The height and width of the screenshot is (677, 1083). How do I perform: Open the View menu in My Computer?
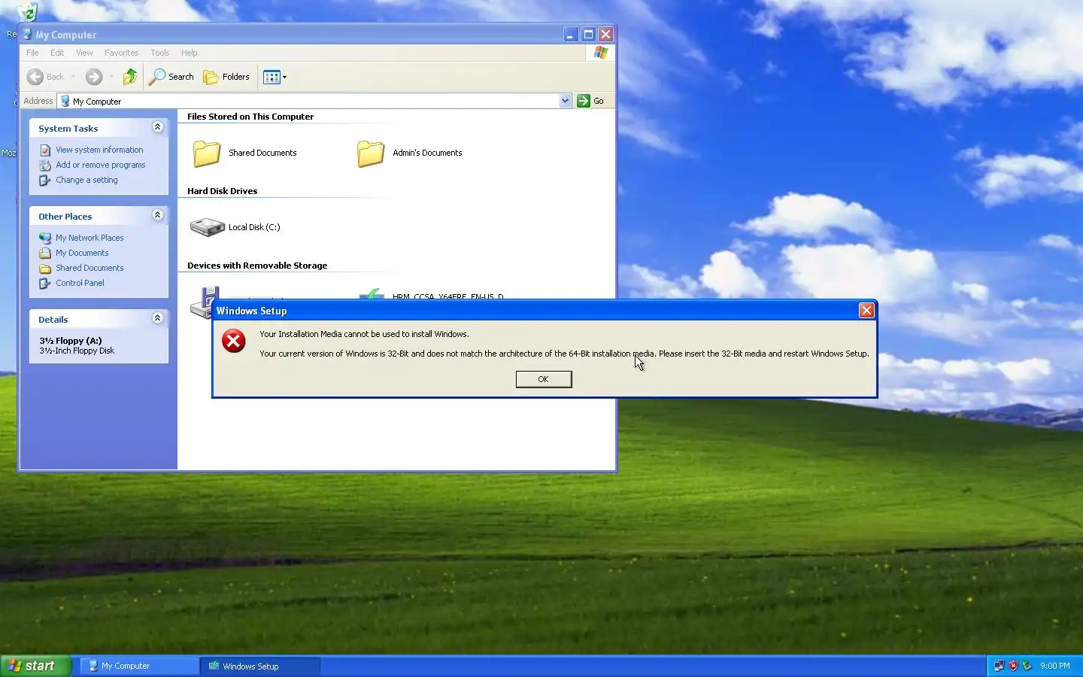[x=84, y=53]
